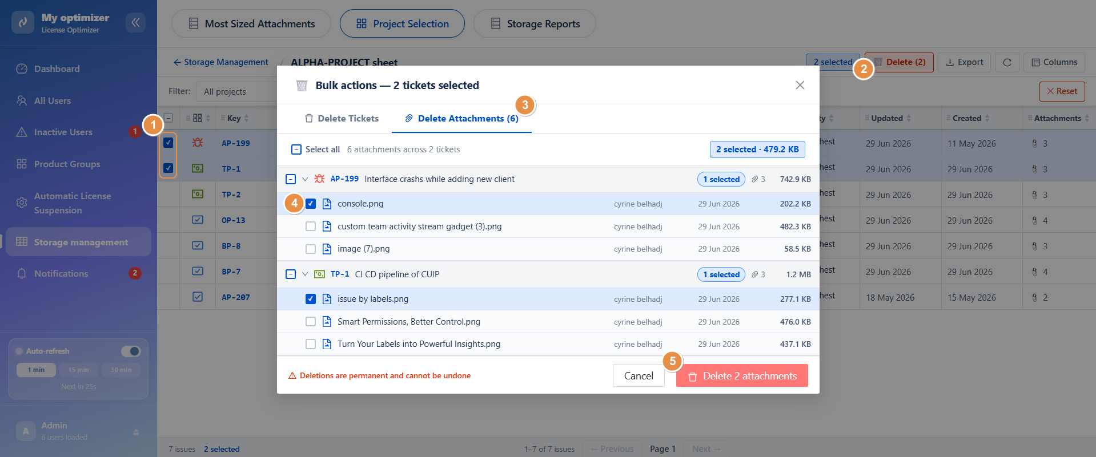
Task: Set auto-refresh interval to 1 min
Action: 36,370
